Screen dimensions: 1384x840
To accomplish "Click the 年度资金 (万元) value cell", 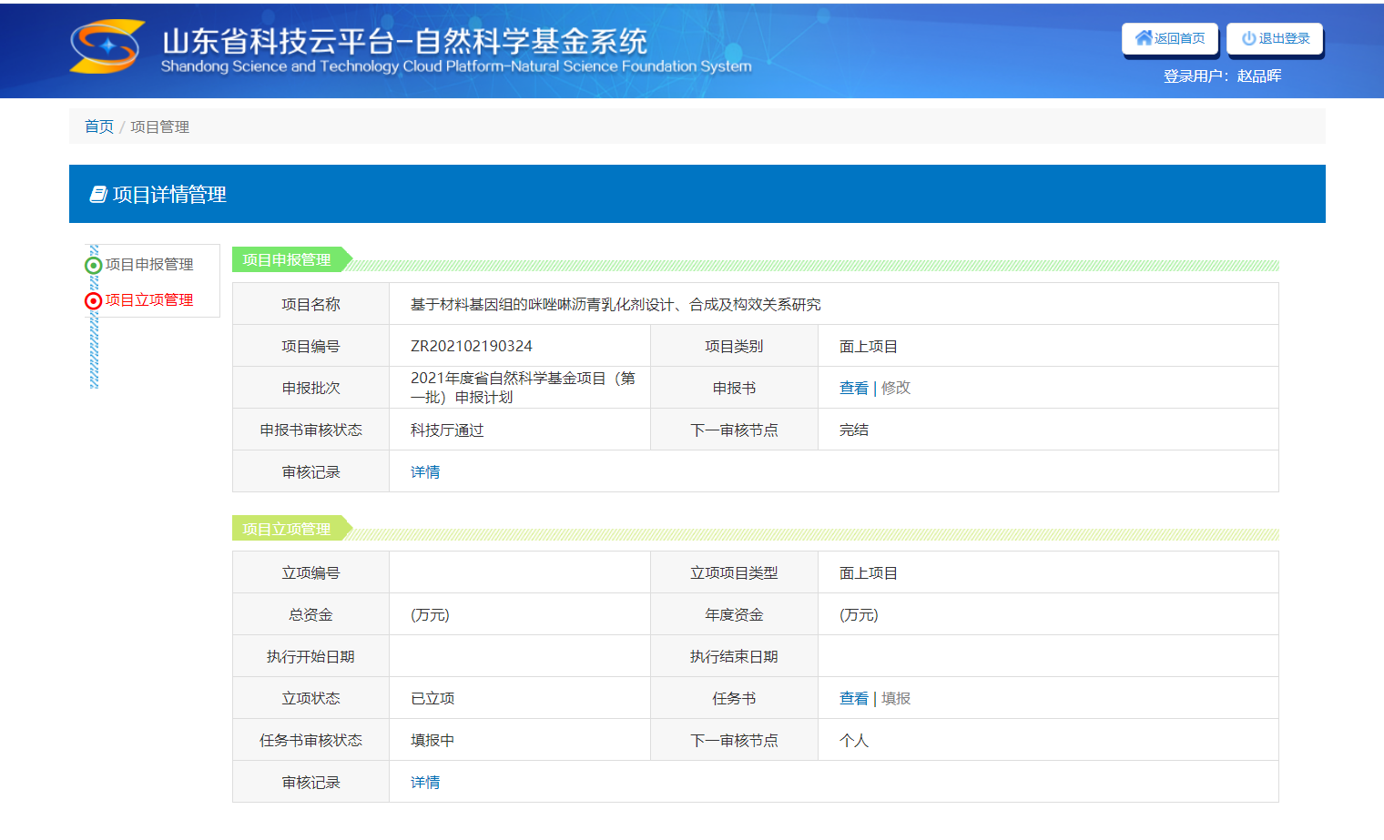I will tap(1048, 614).
